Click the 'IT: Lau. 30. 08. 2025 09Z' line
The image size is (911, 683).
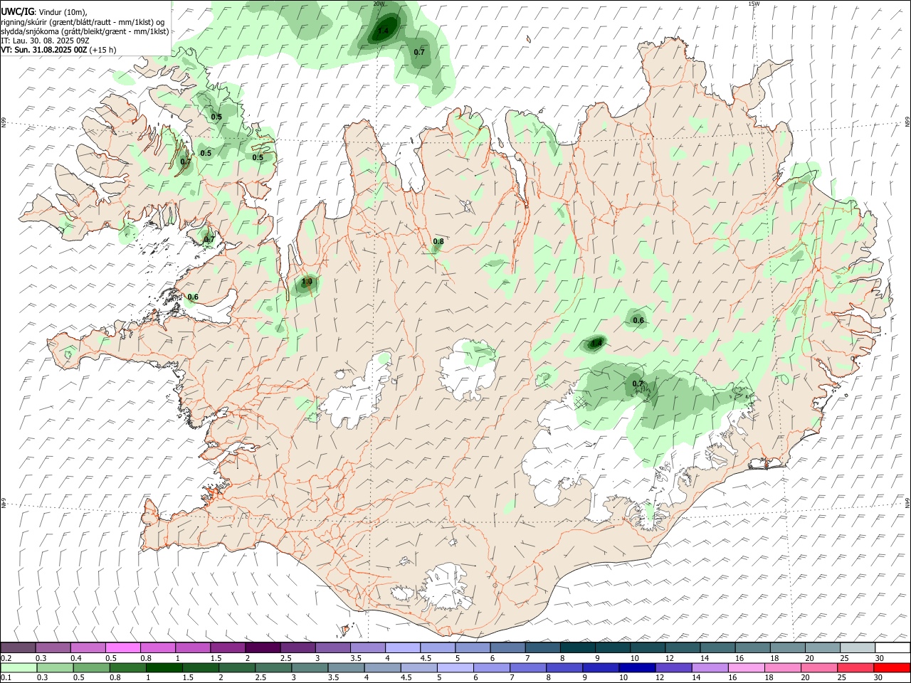click(46, 41)
